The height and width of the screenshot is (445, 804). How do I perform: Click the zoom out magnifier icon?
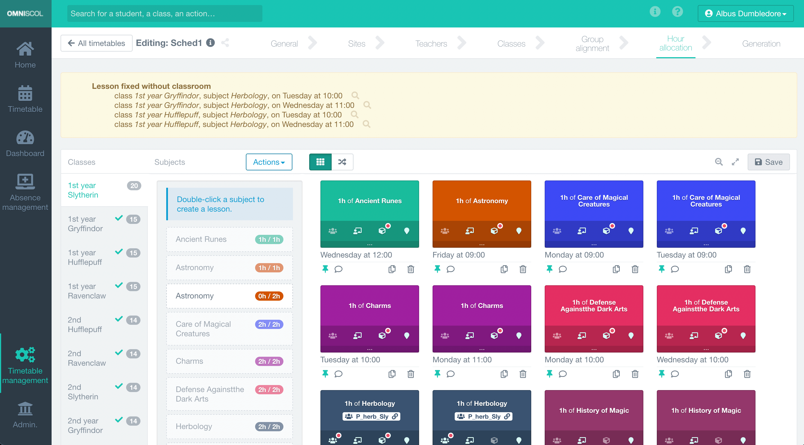719,162
